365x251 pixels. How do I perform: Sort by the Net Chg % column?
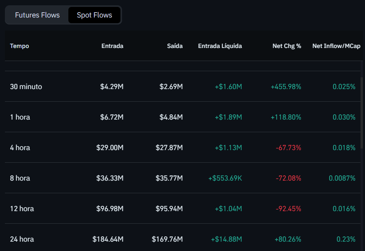(287, 46)
